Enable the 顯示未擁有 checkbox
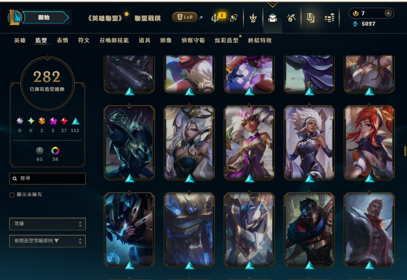Screen dimensions: 407x280 coord(12,195)
